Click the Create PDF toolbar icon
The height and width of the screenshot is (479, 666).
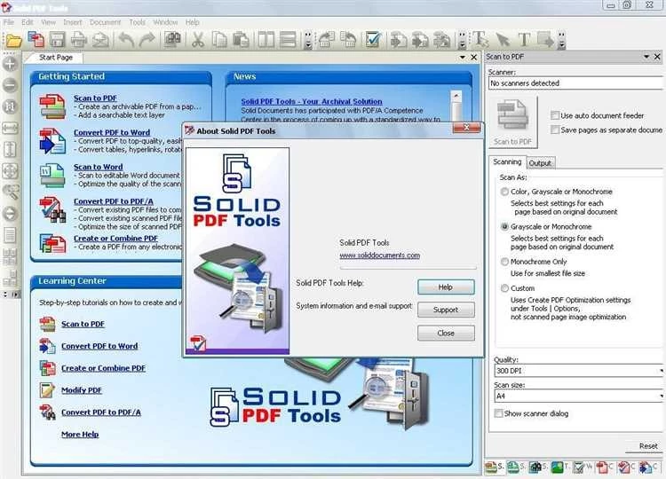tap(36, 40)
